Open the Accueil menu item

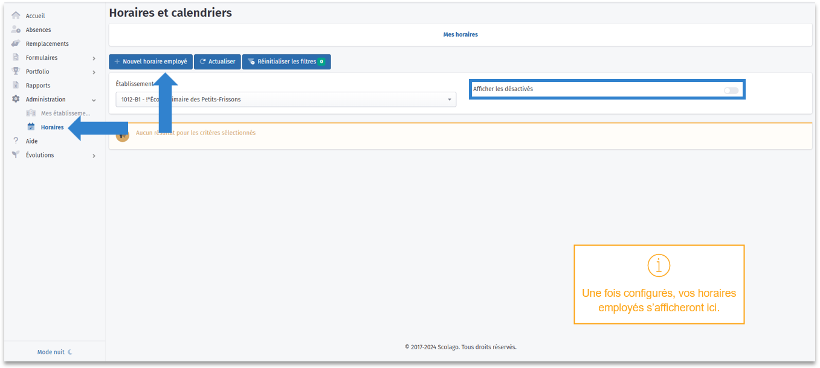click(35, 16)
